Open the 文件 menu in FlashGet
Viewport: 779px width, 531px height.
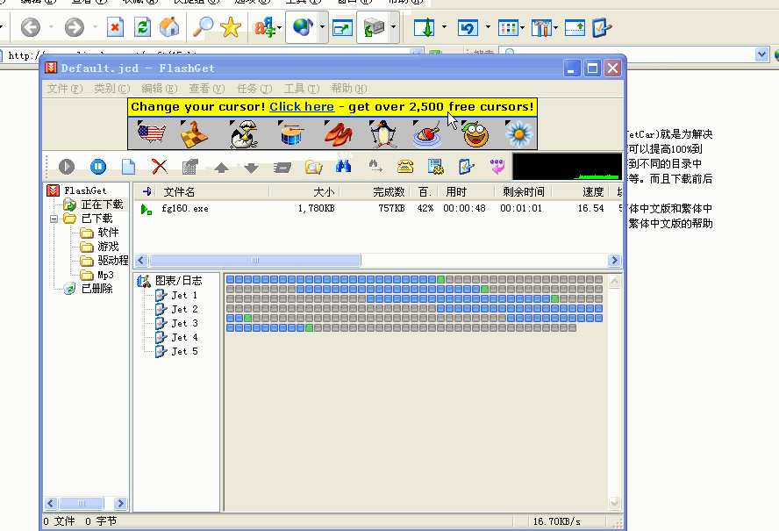coord(65,89)
